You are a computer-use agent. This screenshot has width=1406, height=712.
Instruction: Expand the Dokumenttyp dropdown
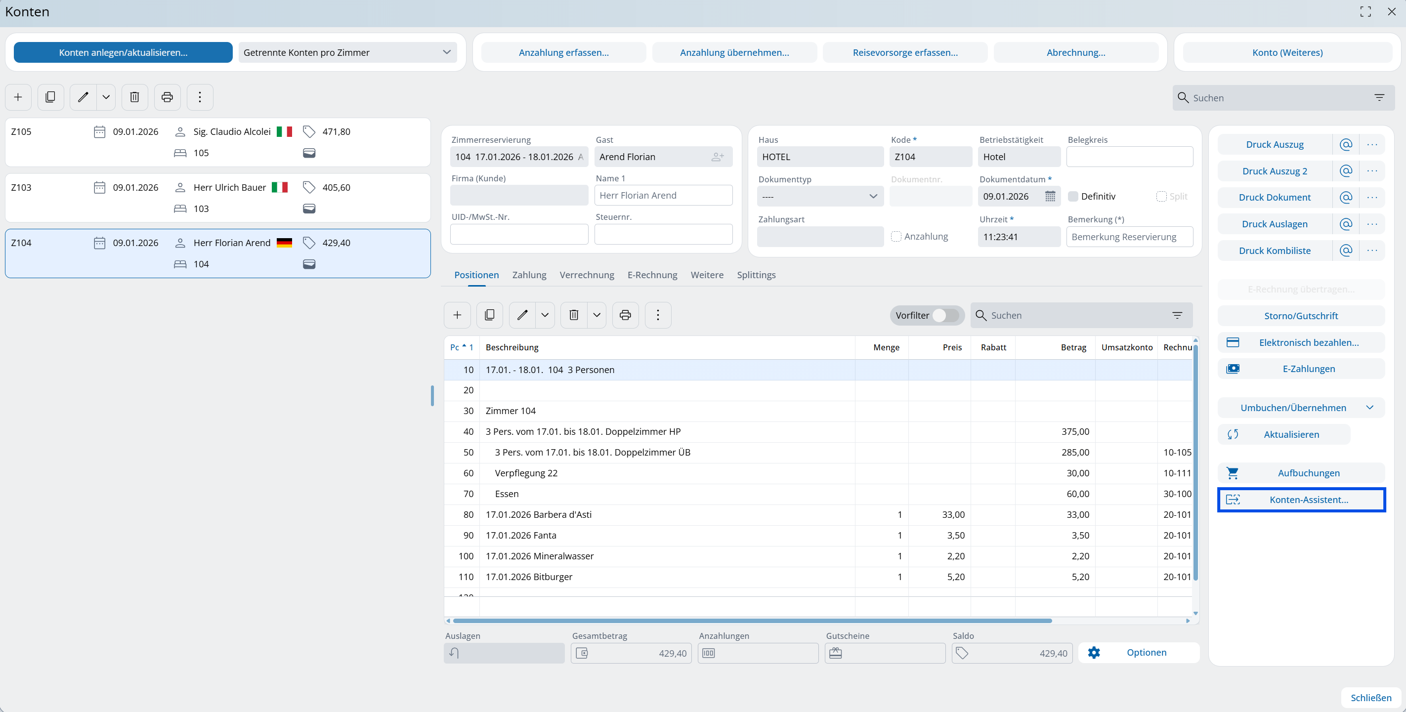coord(820,197)
